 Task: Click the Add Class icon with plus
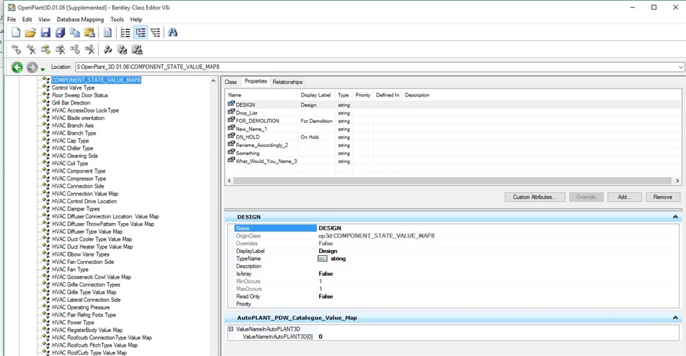pyautogui.click(x=16, y=50)
